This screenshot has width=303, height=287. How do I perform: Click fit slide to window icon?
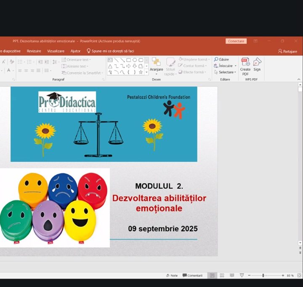pos(298,275)
